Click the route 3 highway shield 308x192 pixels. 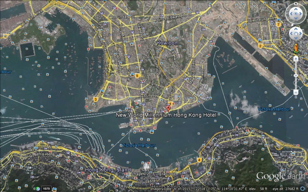click(96, 100)
